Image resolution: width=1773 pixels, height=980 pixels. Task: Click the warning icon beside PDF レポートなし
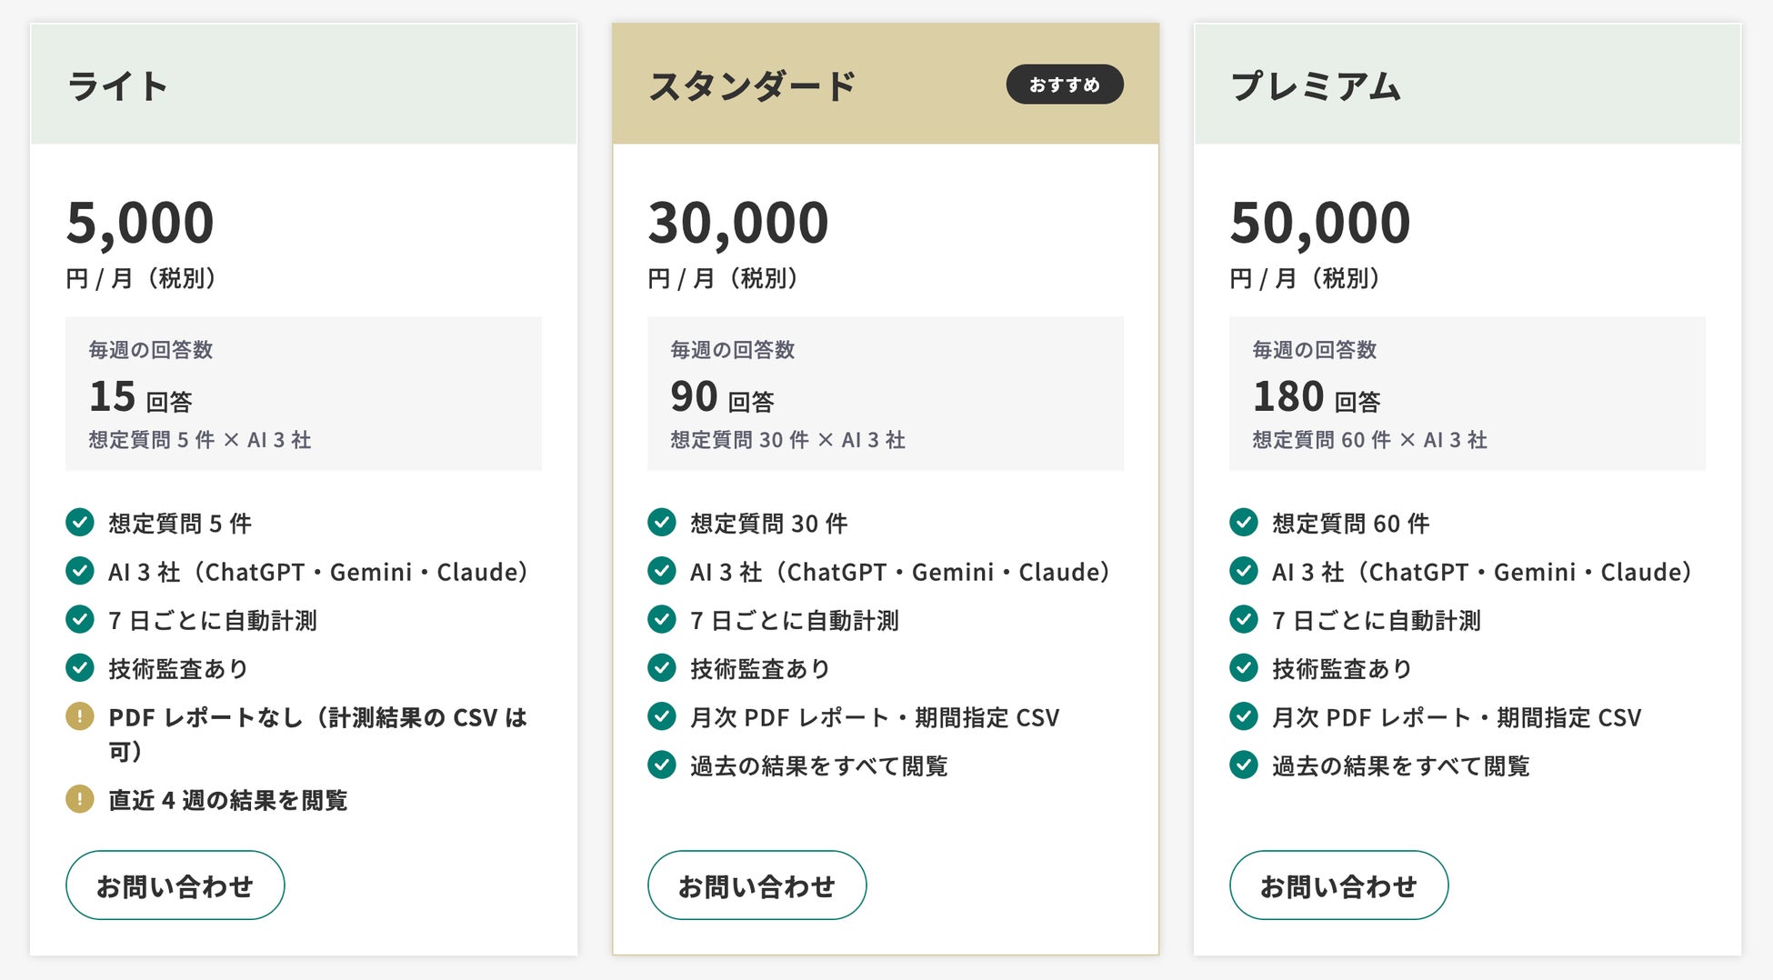pyautogui.click(x=80, y=716)
